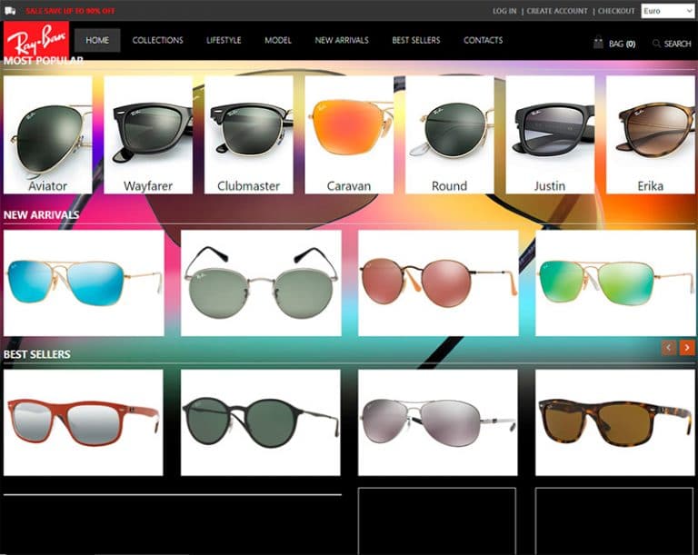Select the Round sunglasses card
The image size is (698, 555).
pos(450,134)
